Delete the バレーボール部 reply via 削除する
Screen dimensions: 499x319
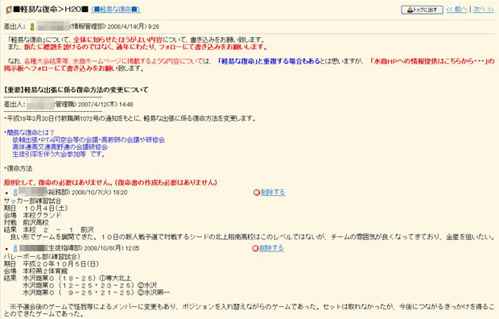point(271,248)
